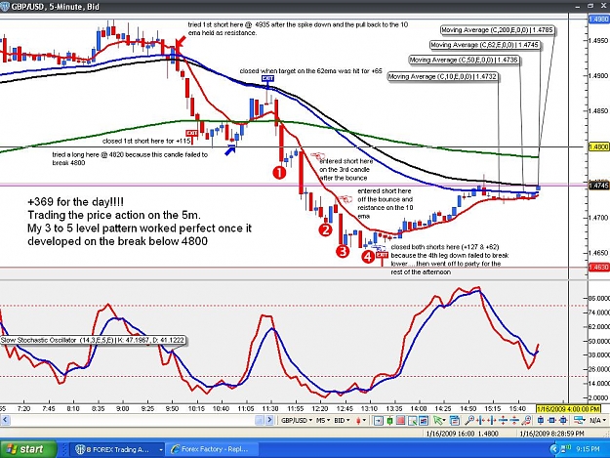Click the status bar text 1/16/2009 16:00 1.4800
610x458 pixels.
tap(462, 433)
